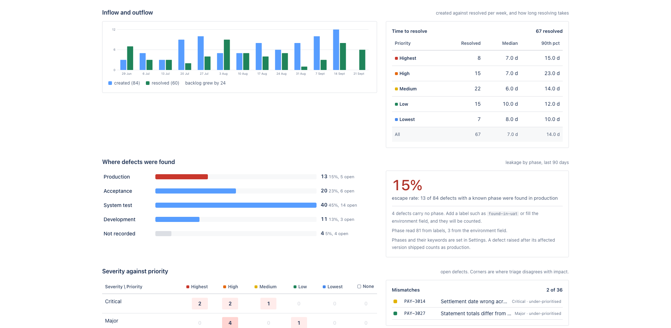The width and height of the screenshot is (671, 328).
Task: Click the Lowest column header in severity matrix
Action: click(x=333, y=287)
